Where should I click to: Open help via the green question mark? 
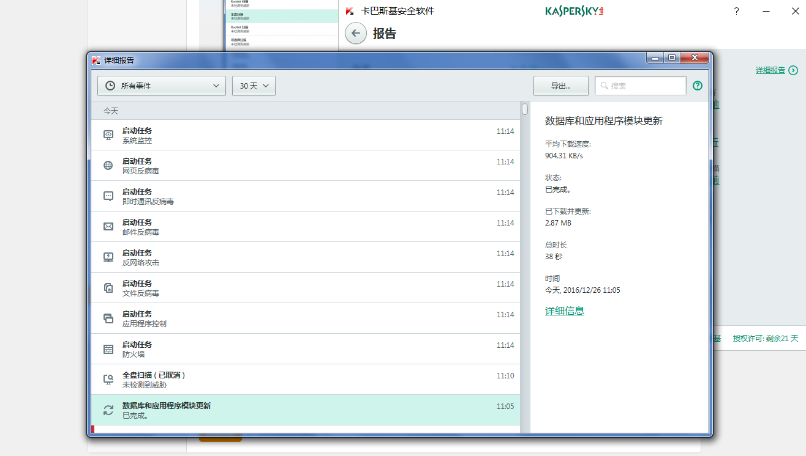coord(698,86)
